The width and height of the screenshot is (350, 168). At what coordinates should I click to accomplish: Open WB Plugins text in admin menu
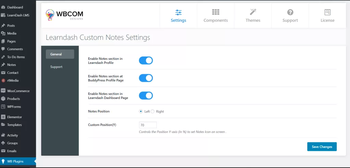click(x=16, y=161)
